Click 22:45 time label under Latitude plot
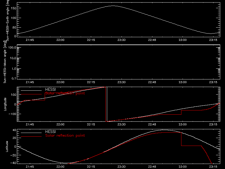This screenshot has height=169, width=225. [x=152, y=167]
